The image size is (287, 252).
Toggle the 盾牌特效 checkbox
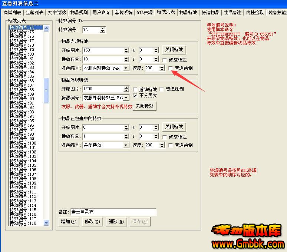pos(135,89)
